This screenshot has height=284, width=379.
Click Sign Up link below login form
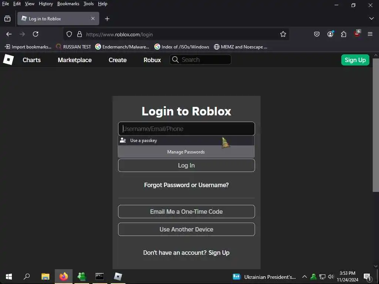[x=219, y=253]
